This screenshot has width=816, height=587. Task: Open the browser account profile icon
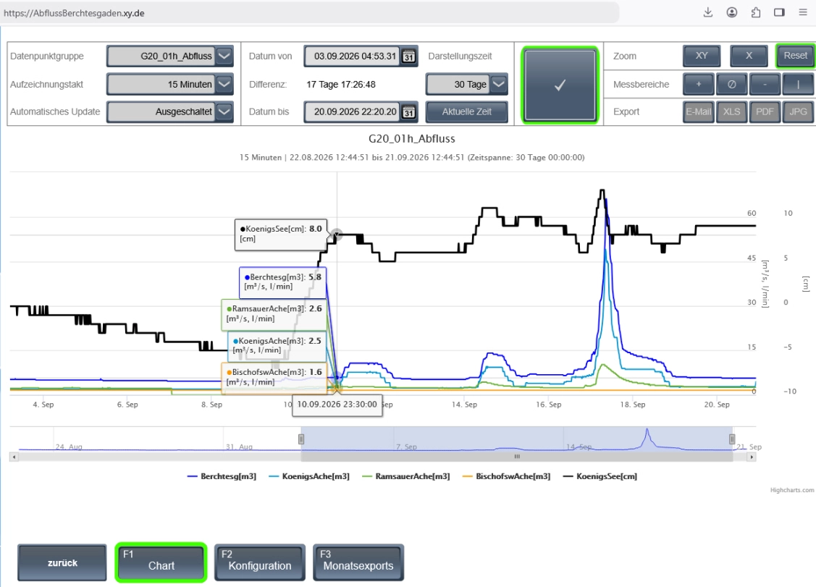(732, 12)
